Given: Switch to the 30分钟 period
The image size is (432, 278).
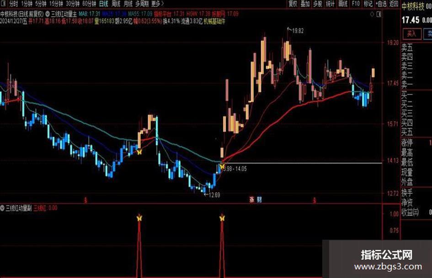Looking at the screenshot, I should tap(73, 4).
